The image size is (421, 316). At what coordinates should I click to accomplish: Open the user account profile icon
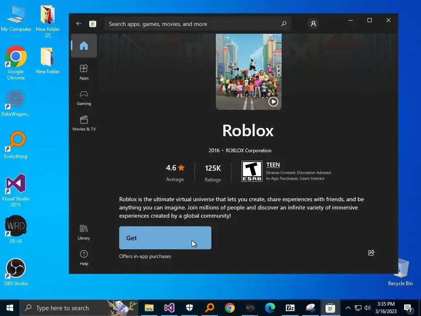[313, 23]
